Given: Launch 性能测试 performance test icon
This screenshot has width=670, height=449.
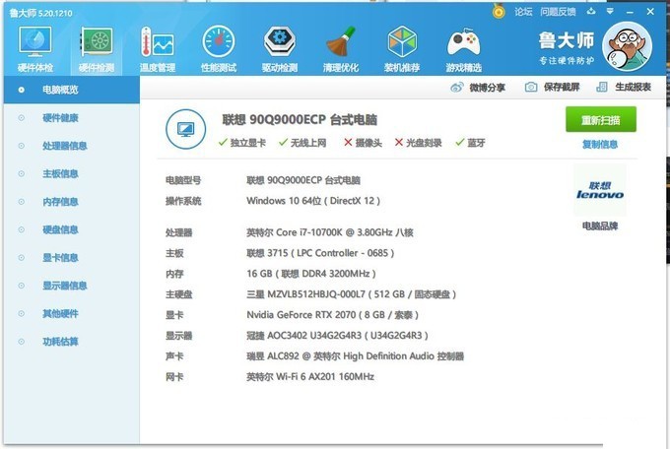Looking at the screenshot, I should coord(219,48).
